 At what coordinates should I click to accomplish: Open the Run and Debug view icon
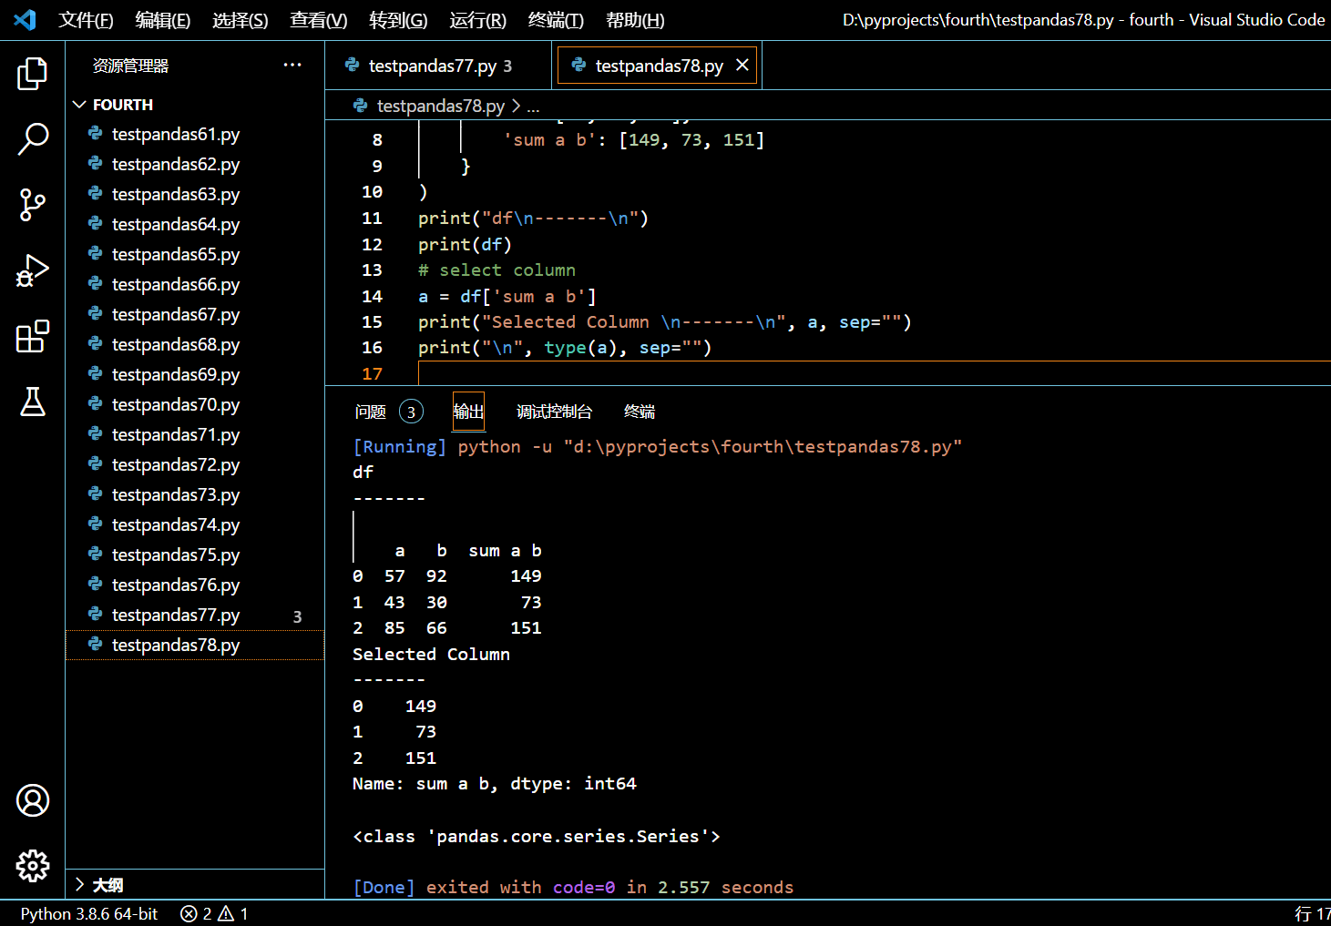coord(32,270)
